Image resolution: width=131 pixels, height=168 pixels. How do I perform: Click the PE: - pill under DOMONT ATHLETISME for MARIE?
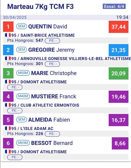[15, 87]
